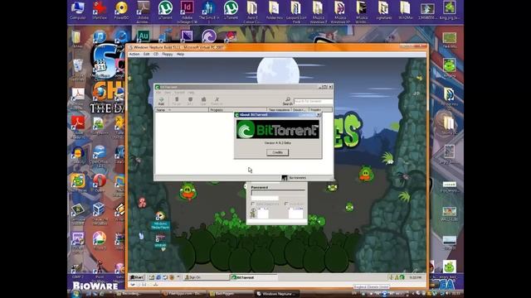This screenshot has width=531, height=298.
Task: Click into the BitTorrent search field
Action: (x=314, y=101)
